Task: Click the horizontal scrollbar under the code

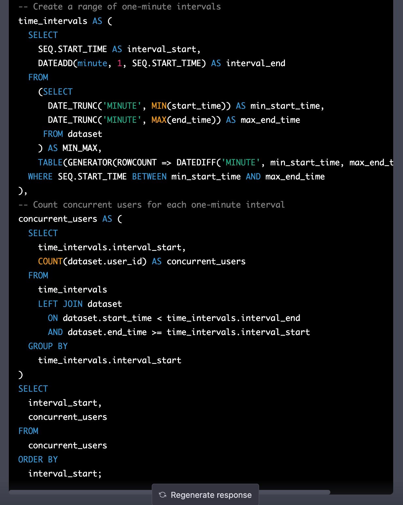Action: 169,492
